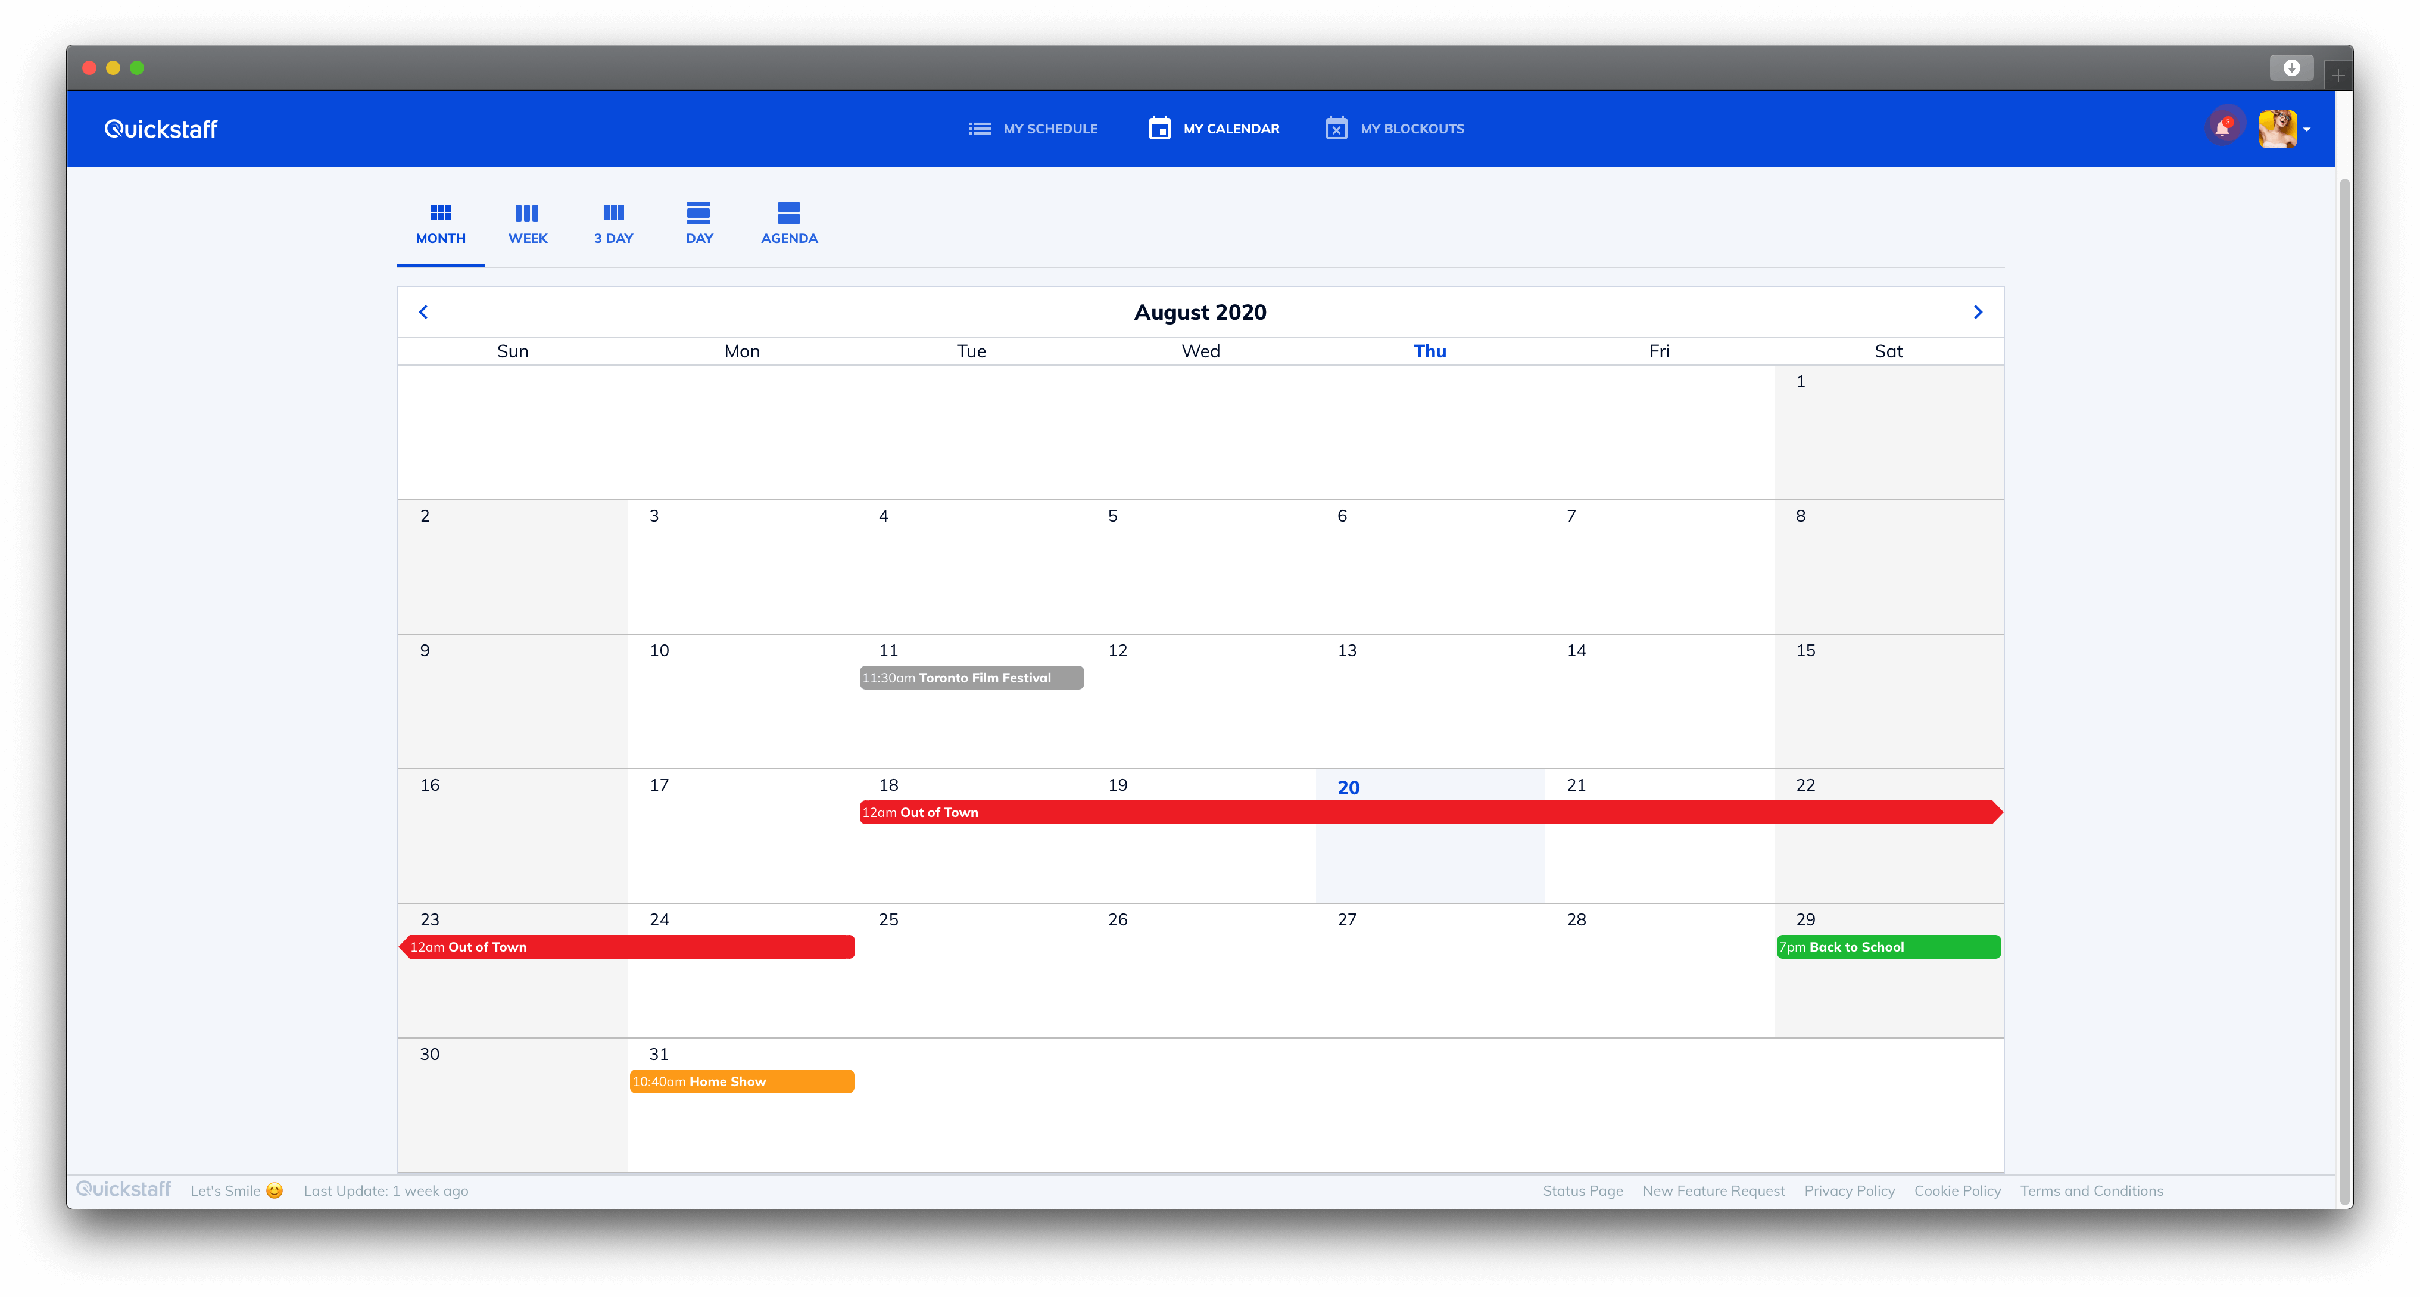Click the New Feature Request link
The height and width of the screenshot is (1297, 2420).
(x=1713, y=1190)
